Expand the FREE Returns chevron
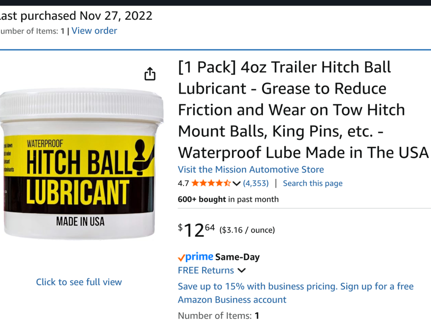 click(x=241, y=270)
